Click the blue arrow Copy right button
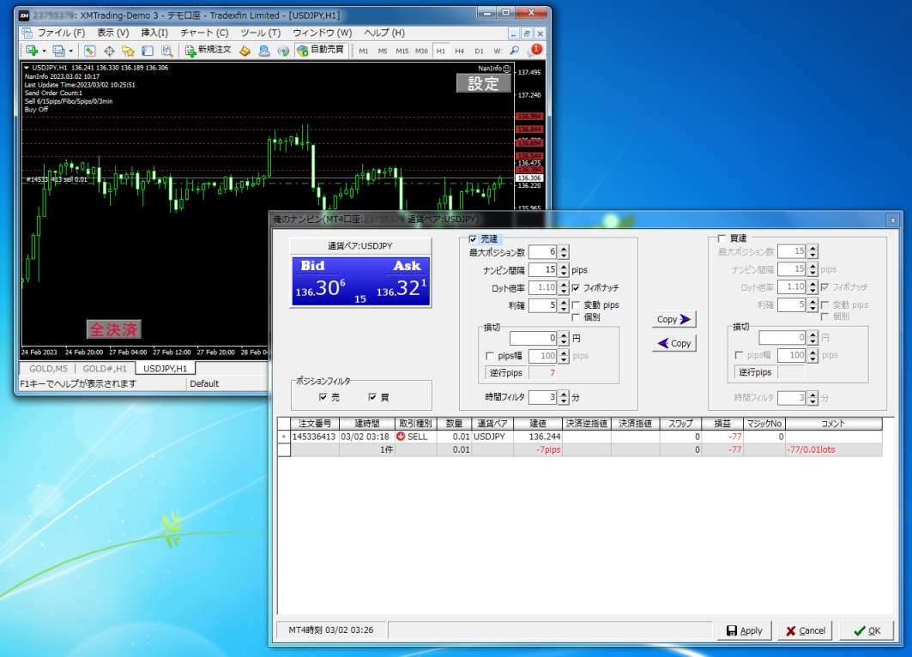This screenshot has width=912, height=657. click(673, 319)
